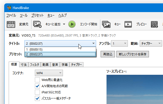163x104 pixels.
Task: Click the プレビュー toolbar label
Action: pyautogui.click(x=141, y=24)
